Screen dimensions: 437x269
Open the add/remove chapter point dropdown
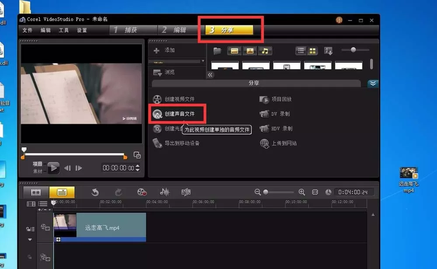tap(45, 210)
